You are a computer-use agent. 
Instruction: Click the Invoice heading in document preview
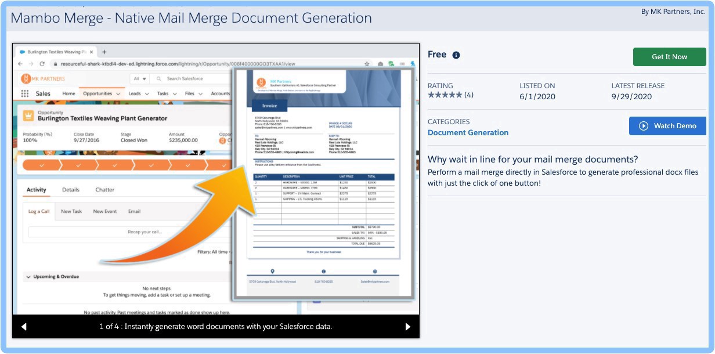coord(270,106)
